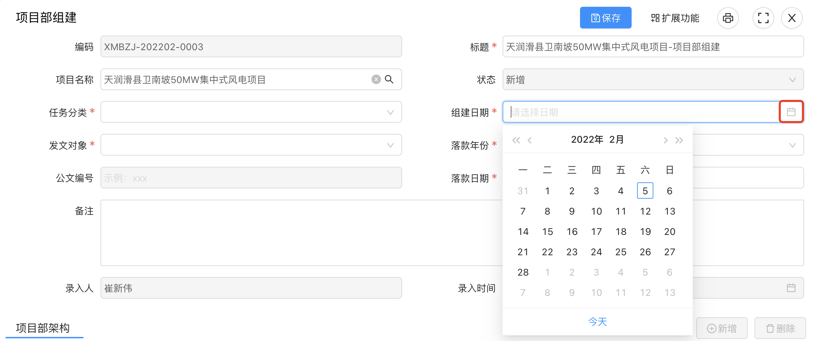Pick date 19 in the calendar
This screenshot has height=341, width=815.
pyautogui.click(x=645, y=231)
